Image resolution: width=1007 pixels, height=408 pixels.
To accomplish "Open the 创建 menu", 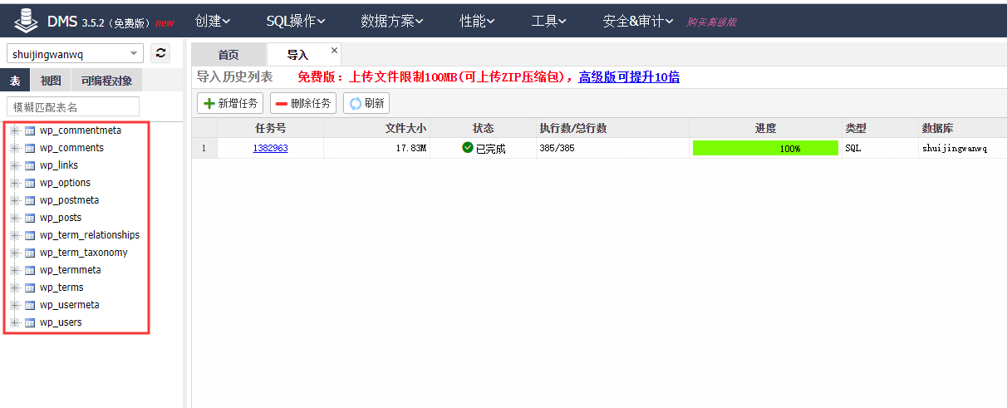I will click(x=213, y=22).
